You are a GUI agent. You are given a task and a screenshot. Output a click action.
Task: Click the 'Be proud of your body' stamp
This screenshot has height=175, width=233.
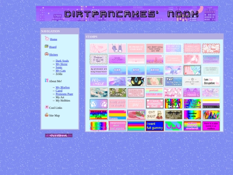pyautogui.click(x=136, y=48)
